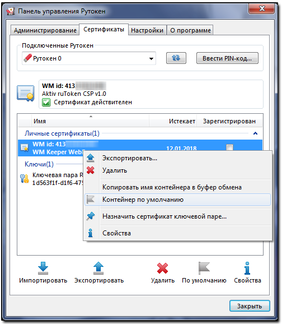Viewport: 282px width, 324px height.
Task: Select the key pair icon under Ключи
Action: pos(25,179)
